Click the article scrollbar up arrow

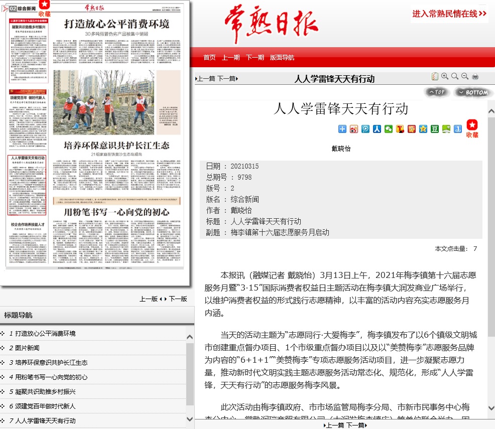[x=491, y=111]
